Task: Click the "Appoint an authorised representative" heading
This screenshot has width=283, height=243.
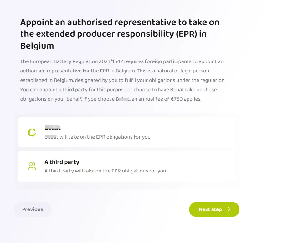Action: (x=120, y=22)
